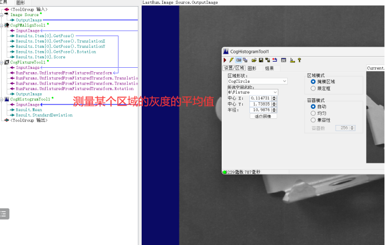Screen dimensions: 385x245
Task: Select 掩模区域 region mode radio button
Action: click(313, 82)
